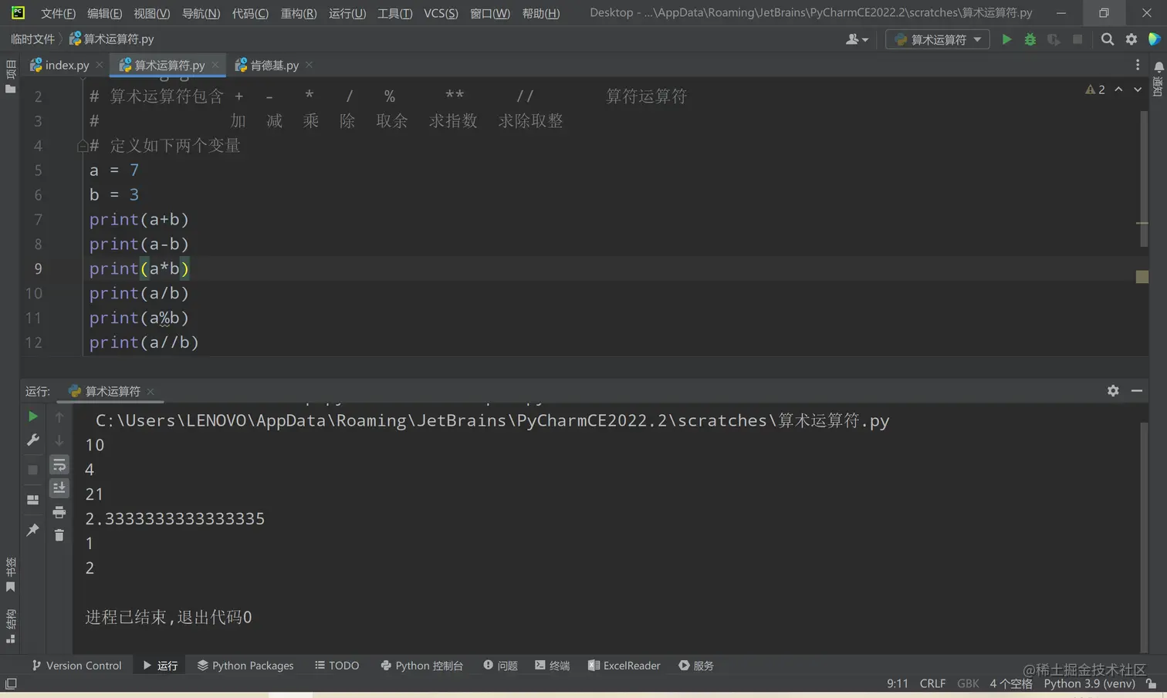The image size is (1167, 698).
Task: Open the Bookmarks tool window stripe button
Action: (x=10, y=575)
